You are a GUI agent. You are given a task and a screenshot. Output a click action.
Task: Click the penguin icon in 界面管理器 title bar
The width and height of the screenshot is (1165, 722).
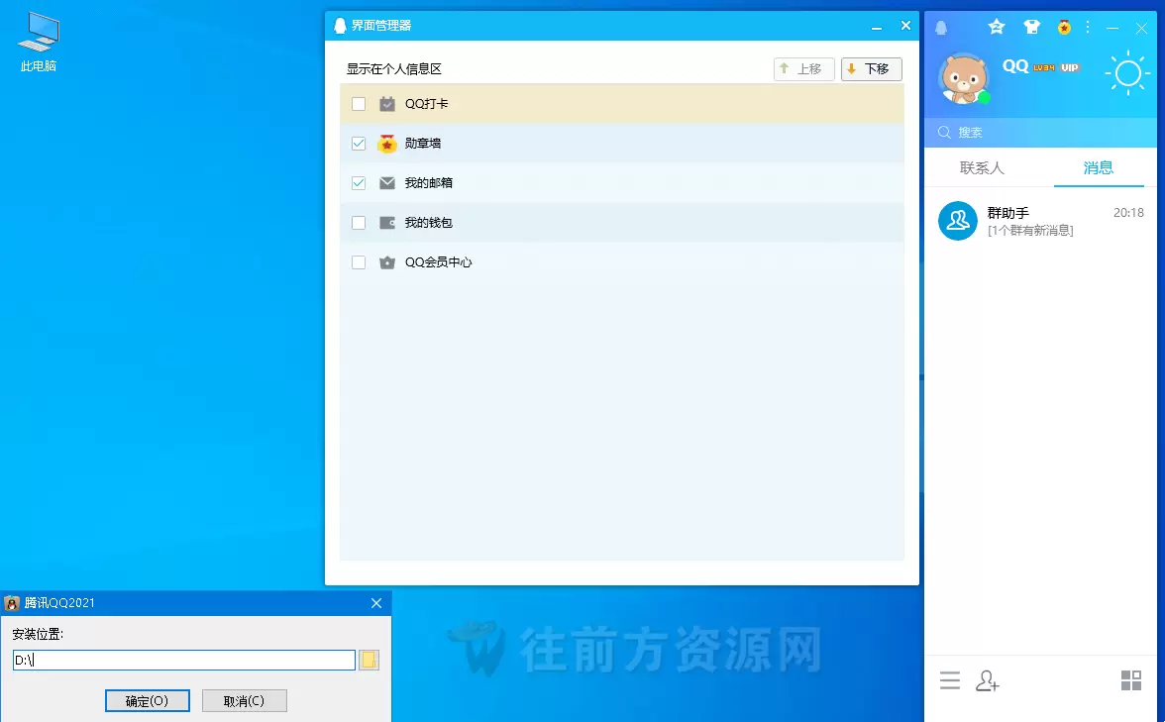(340, 26)
